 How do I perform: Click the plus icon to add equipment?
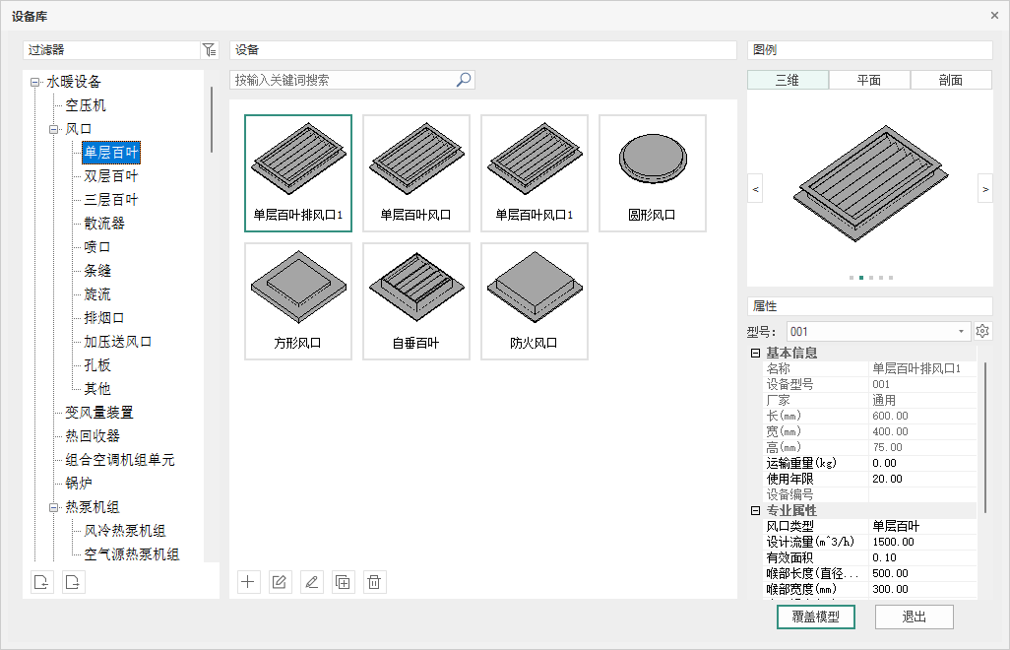coord(248,582)
